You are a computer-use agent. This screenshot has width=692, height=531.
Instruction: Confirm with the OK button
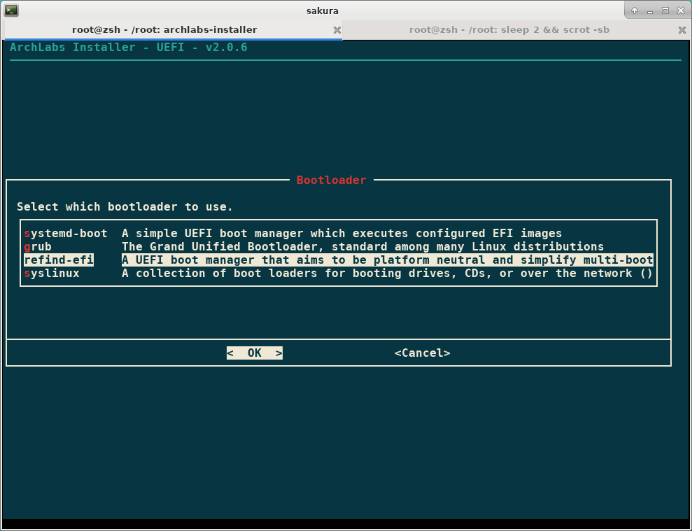point(255,353)
